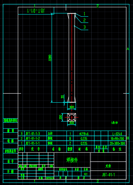The image size is (133, 185).
Task: Select the 20 thickness dimension text
Action: (62, 97)
